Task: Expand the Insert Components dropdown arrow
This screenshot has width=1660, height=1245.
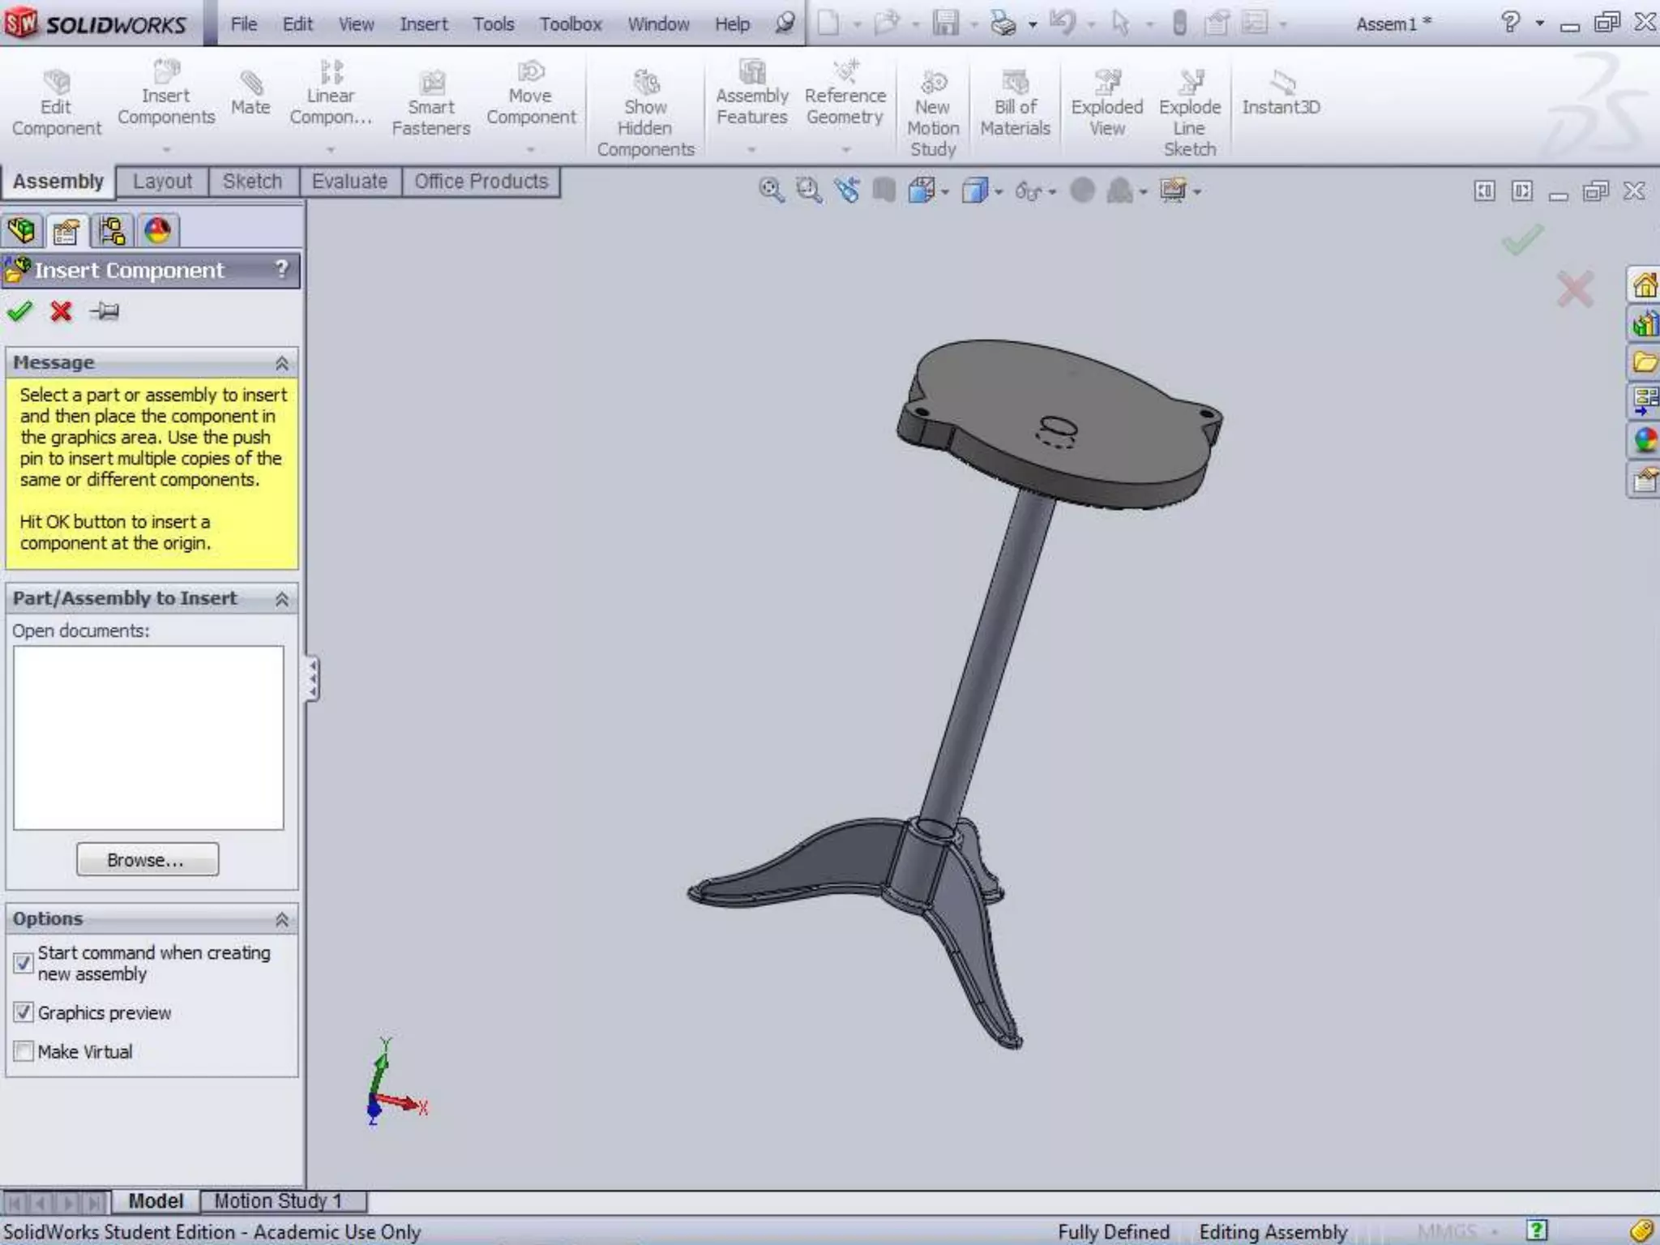Action: (x=166, y=150)
